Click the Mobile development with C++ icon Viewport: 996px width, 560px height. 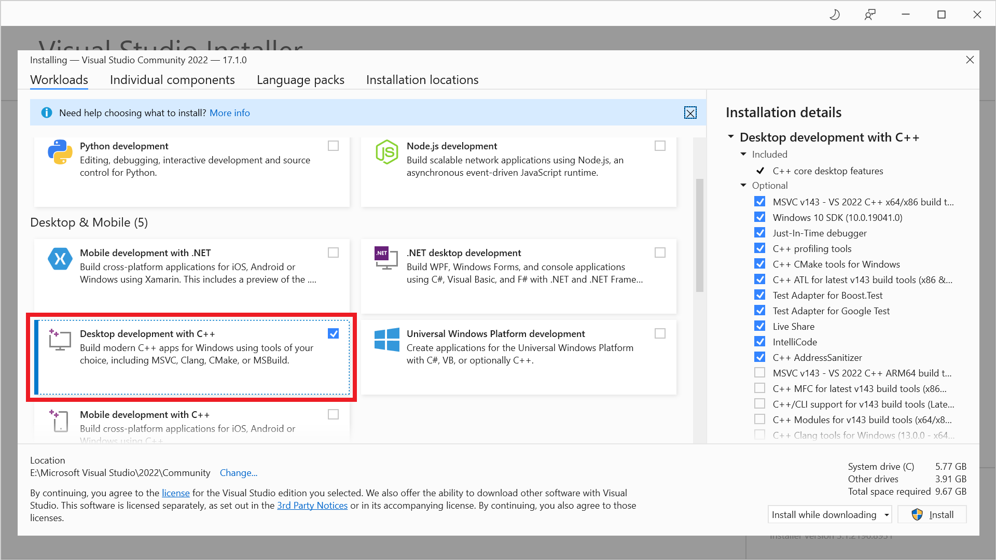pos(59,421)
